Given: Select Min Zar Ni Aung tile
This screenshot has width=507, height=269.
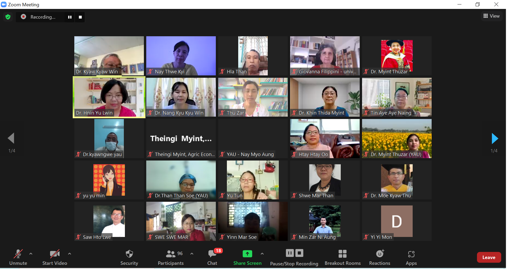Looking at the screenshot, I should pyautogui.click(x=325, y=221).
